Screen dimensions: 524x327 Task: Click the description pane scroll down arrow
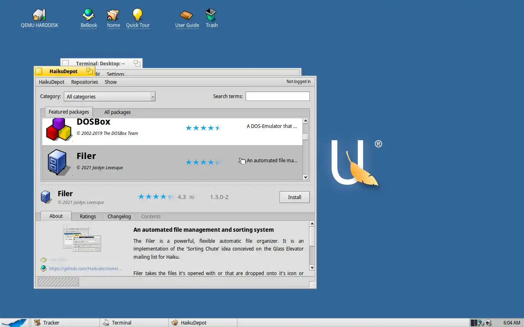(x=312, y=267)
